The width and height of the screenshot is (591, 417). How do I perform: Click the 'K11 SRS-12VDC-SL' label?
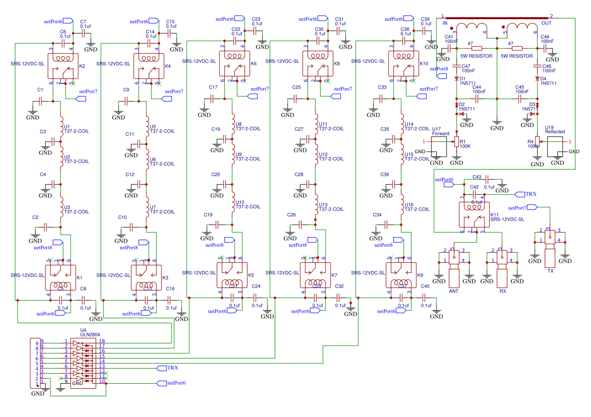pyautogui.click(x=507, y=217)
